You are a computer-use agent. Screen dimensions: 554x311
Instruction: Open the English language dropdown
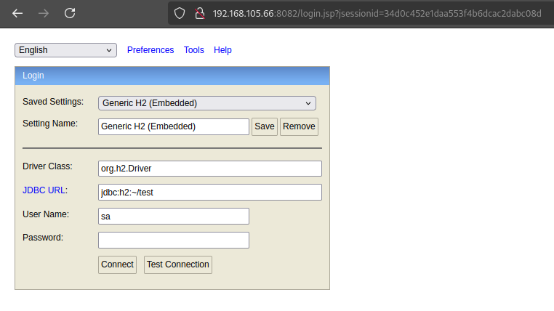[x=65, y=50]
